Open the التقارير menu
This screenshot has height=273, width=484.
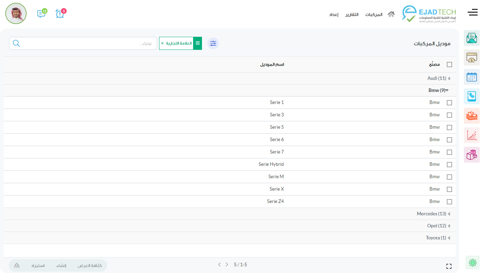[352, 14]
